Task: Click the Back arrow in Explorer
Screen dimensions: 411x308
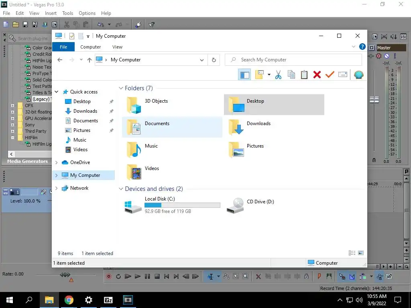Action: coord(60,60)
